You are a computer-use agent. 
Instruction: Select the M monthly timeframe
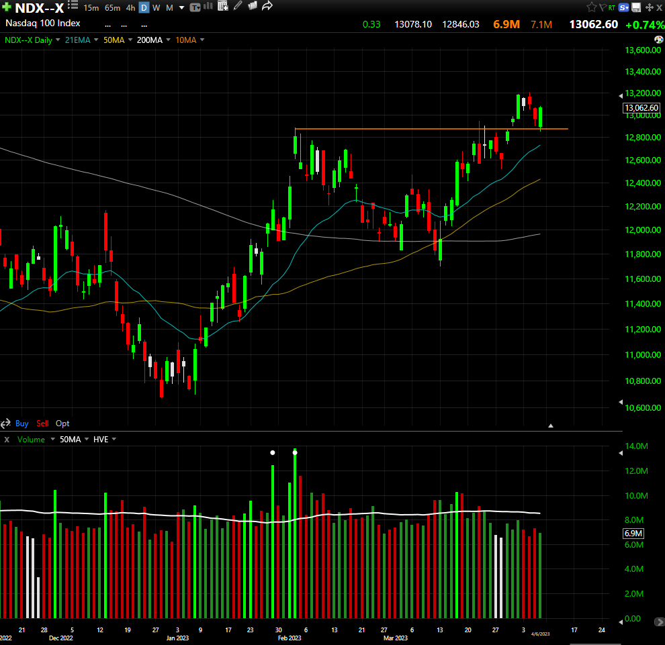coord(169,7)
